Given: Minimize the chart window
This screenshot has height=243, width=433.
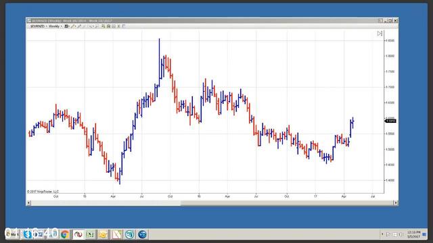Looking at the screenshot, I should (386, 21).
